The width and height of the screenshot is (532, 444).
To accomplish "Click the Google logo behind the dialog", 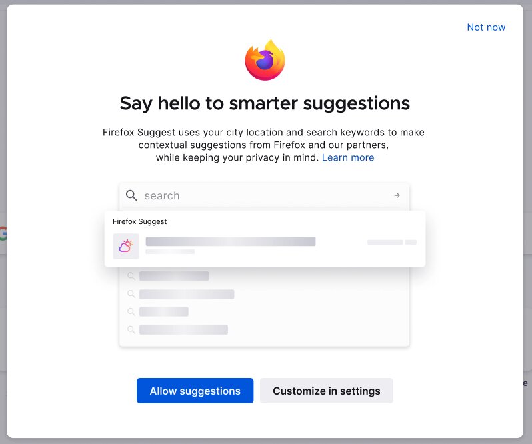I will 3,233.
